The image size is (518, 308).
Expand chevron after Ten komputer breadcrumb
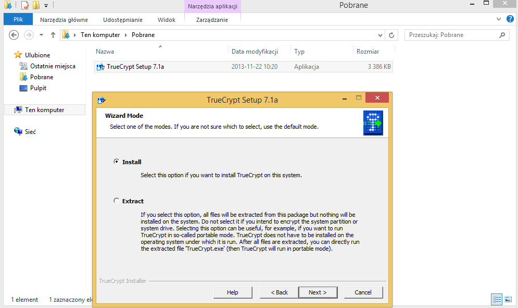click(126, 35)
